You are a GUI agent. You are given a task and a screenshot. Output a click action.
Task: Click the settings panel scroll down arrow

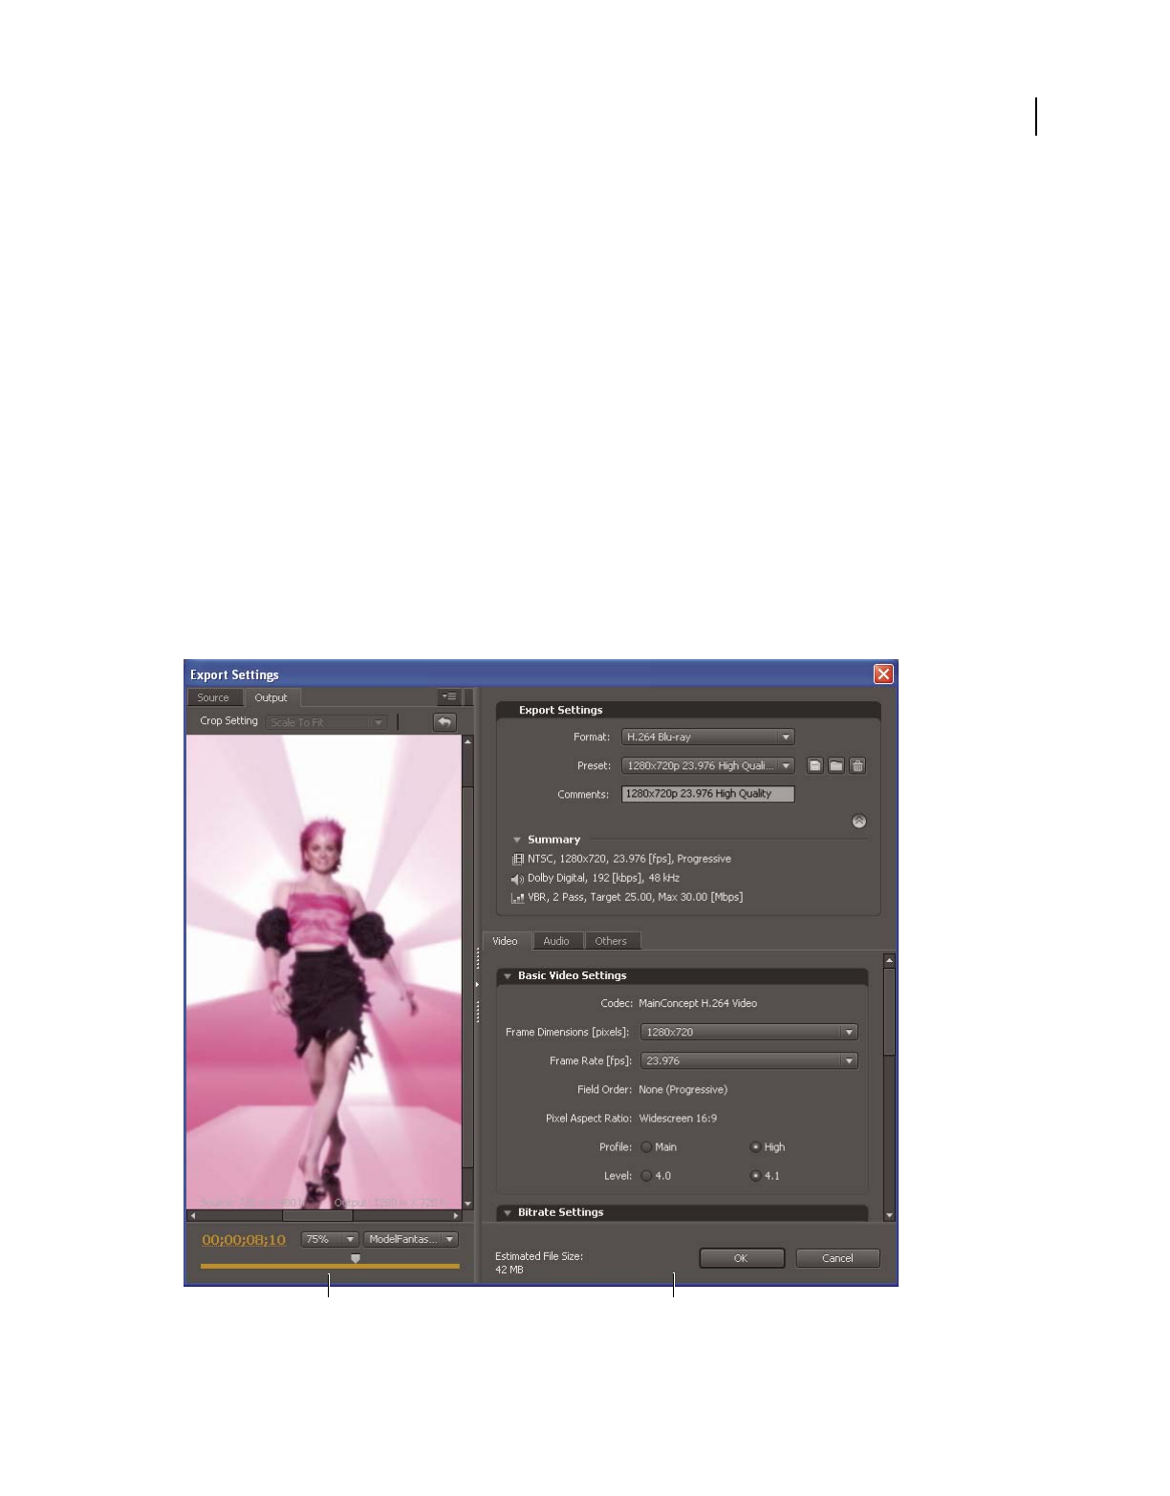tap(890, 1216)
